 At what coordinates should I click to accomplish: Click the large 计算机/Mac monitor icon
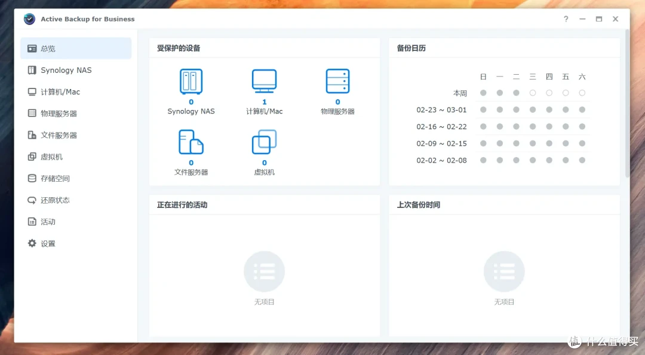click(x=264, y=81)
